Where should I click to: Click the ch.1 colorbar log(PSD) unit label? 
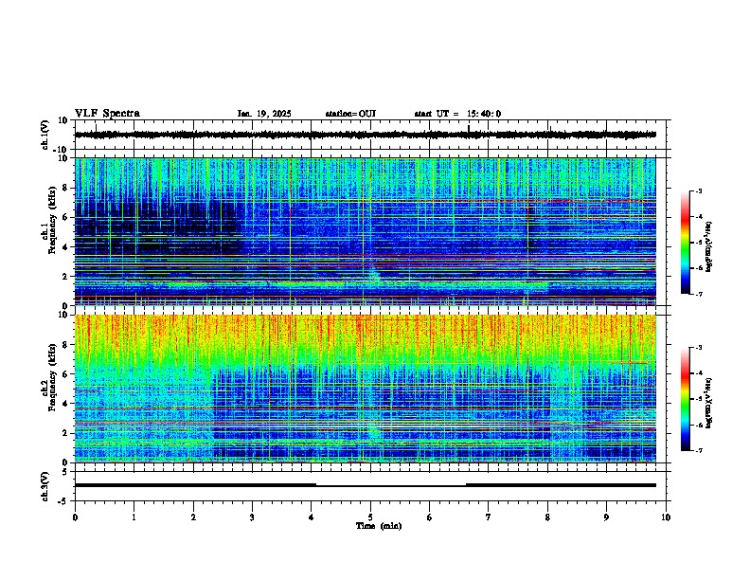pos(709,246)
